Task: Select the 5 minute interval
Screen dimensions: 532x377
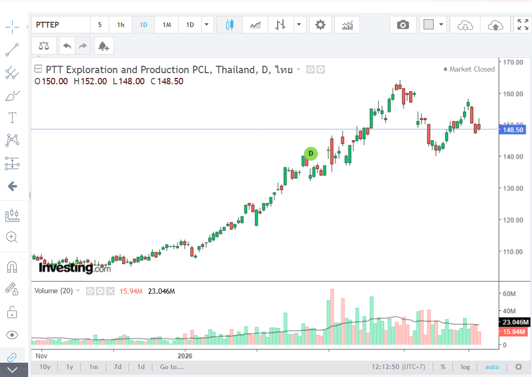Action: point(100,25)
